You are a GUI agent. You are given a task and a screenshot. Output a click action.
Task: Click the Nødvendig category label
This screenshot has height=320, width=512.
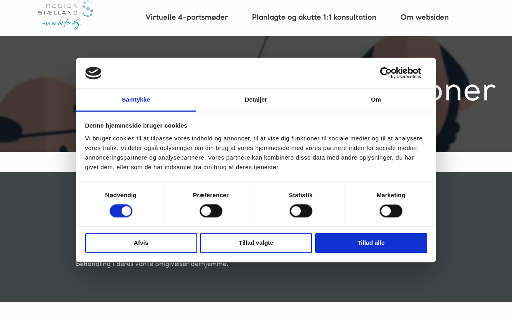[x=121, y=195]
